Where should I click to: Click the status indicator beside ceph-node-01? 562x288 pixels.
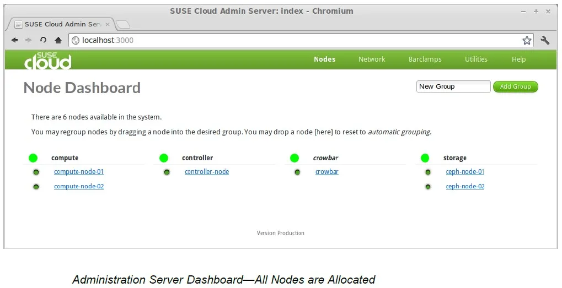428,172
